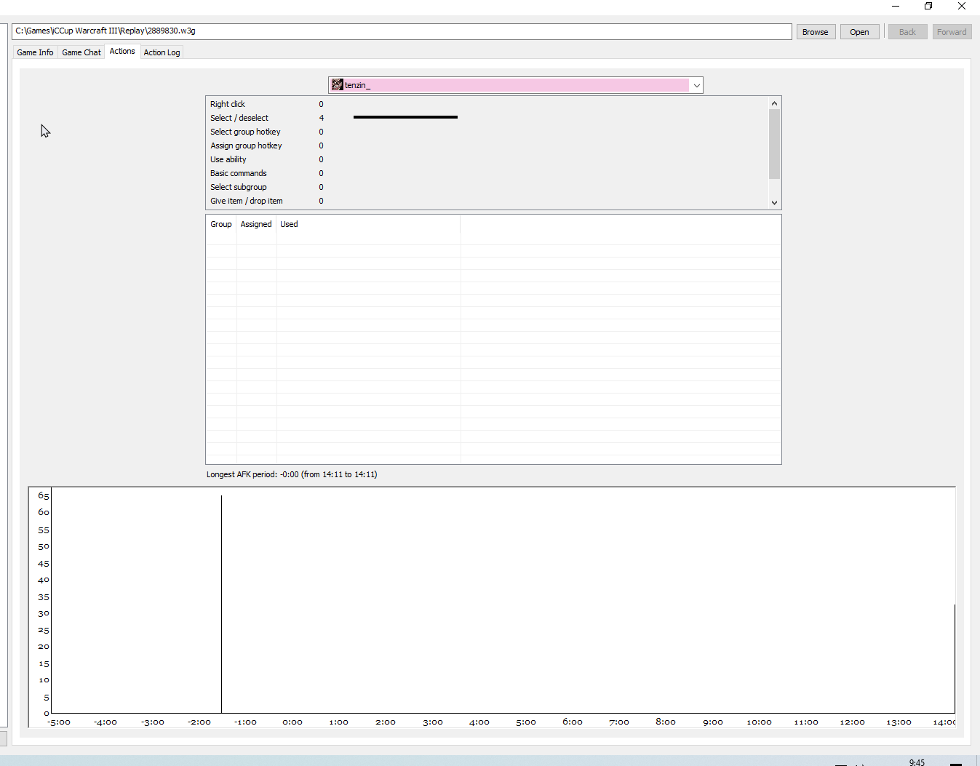
Task: Click the actions list scroll-down arrow
Action: coord(774,203)
